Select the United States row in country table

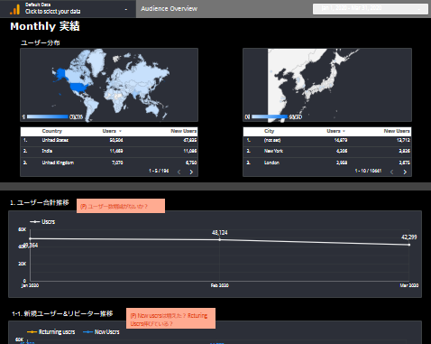tap(109, 140)
